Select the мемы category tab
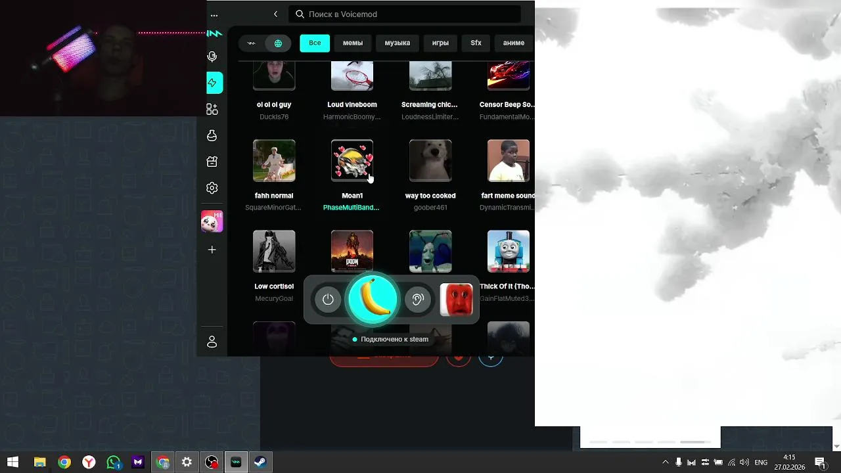The width and height of the screenshot is (841, 473). point(353,43)
